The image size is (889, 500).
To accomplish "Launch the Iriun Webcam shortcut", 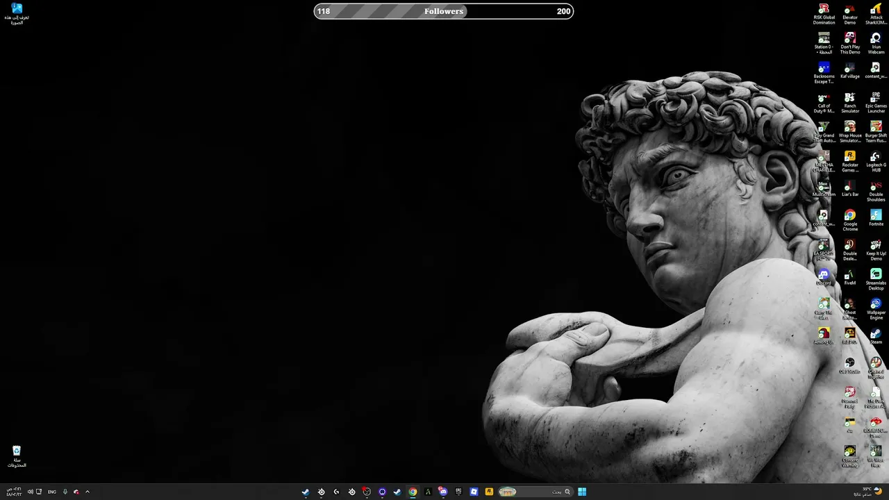I will click(876, 43).
